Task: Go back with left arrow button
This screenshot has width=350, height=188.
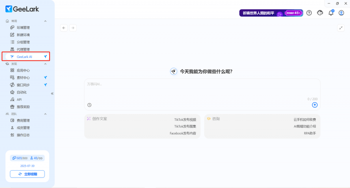Action: coord(64,28)
